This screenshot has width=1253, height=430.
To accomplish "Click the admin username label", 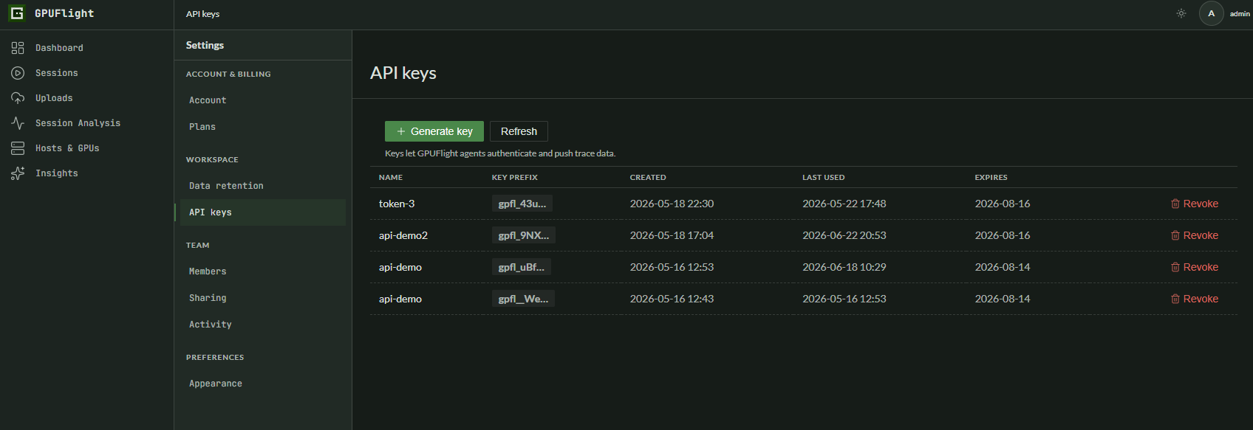I will tap(1240, 14).
